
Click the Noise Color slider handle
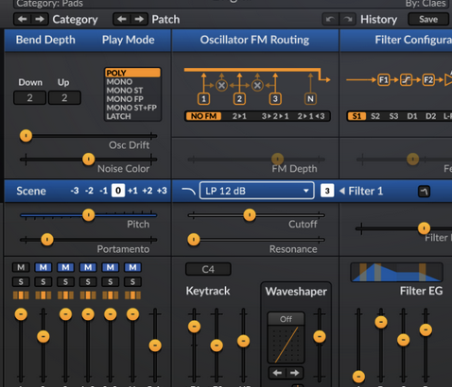pyautogui.click(x=89, y=159)
